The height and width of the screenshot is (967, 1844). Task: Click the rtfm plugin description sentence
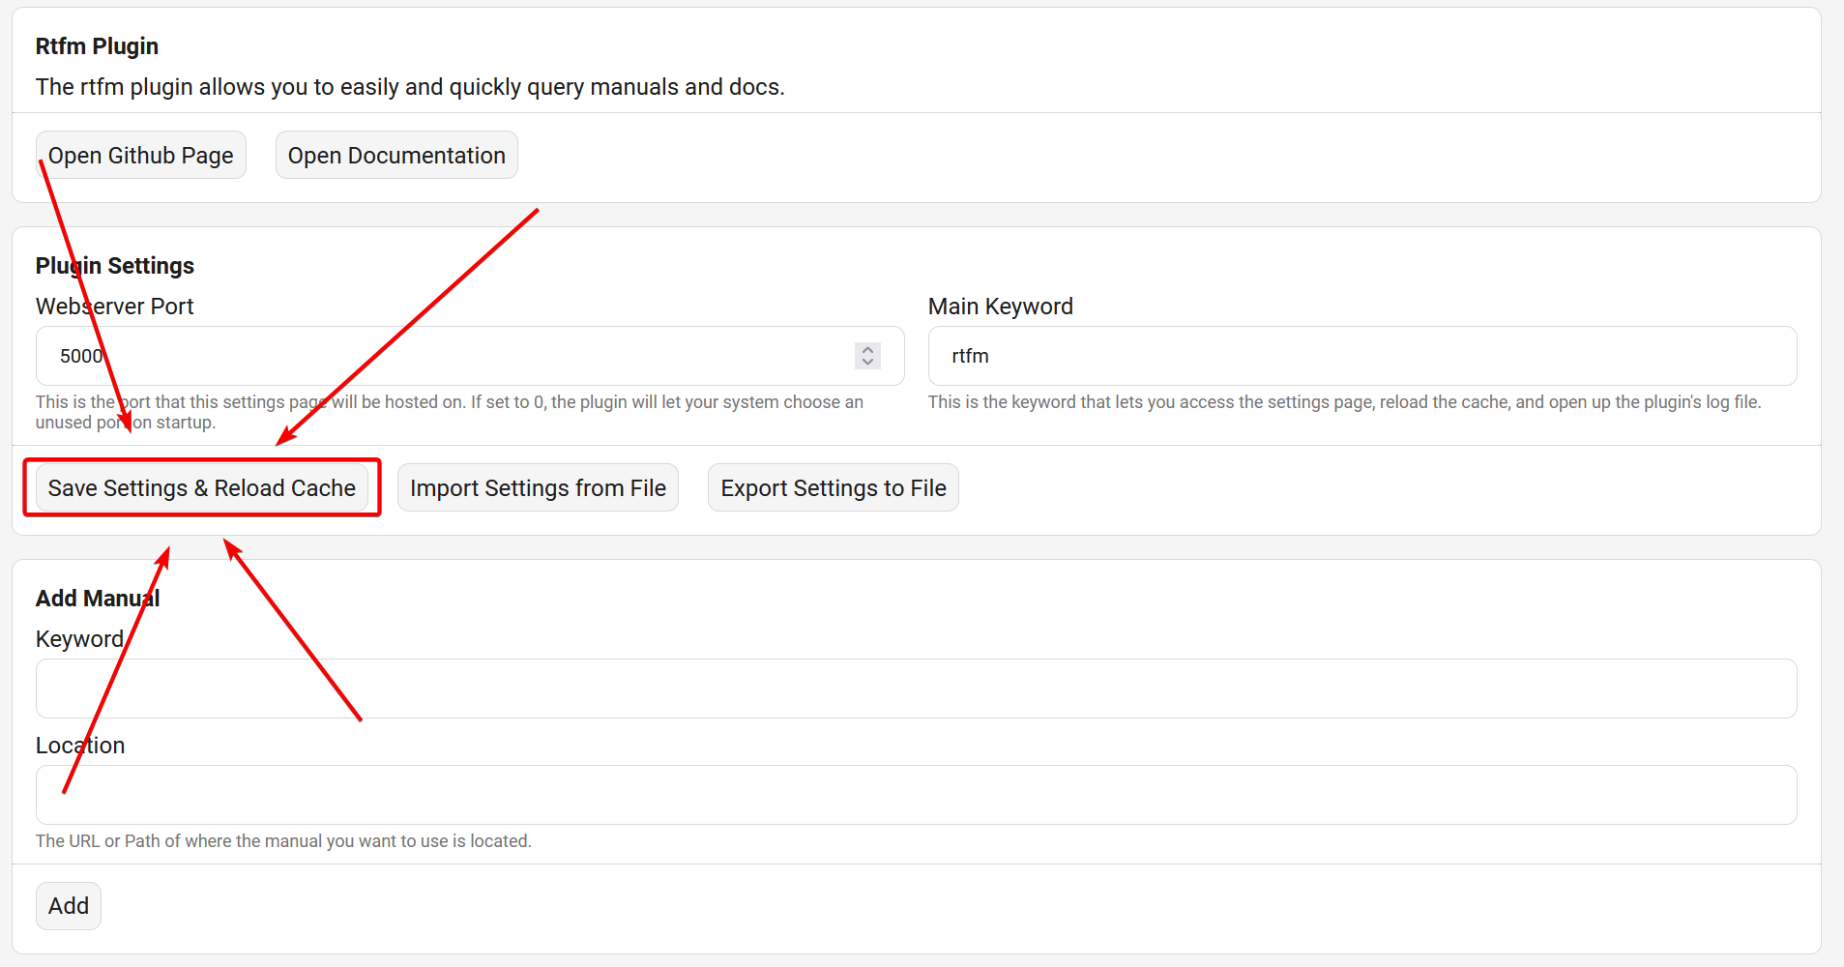coord(410,87)
